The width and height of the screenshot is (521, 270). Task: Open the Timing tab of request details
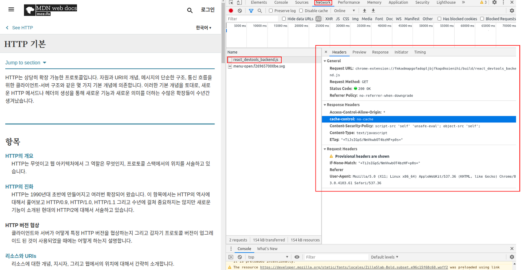[x=420, y=52]
